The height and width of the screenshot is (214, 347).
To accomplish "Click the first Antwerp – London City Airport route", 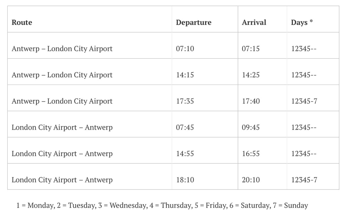I will pos(62,49).
